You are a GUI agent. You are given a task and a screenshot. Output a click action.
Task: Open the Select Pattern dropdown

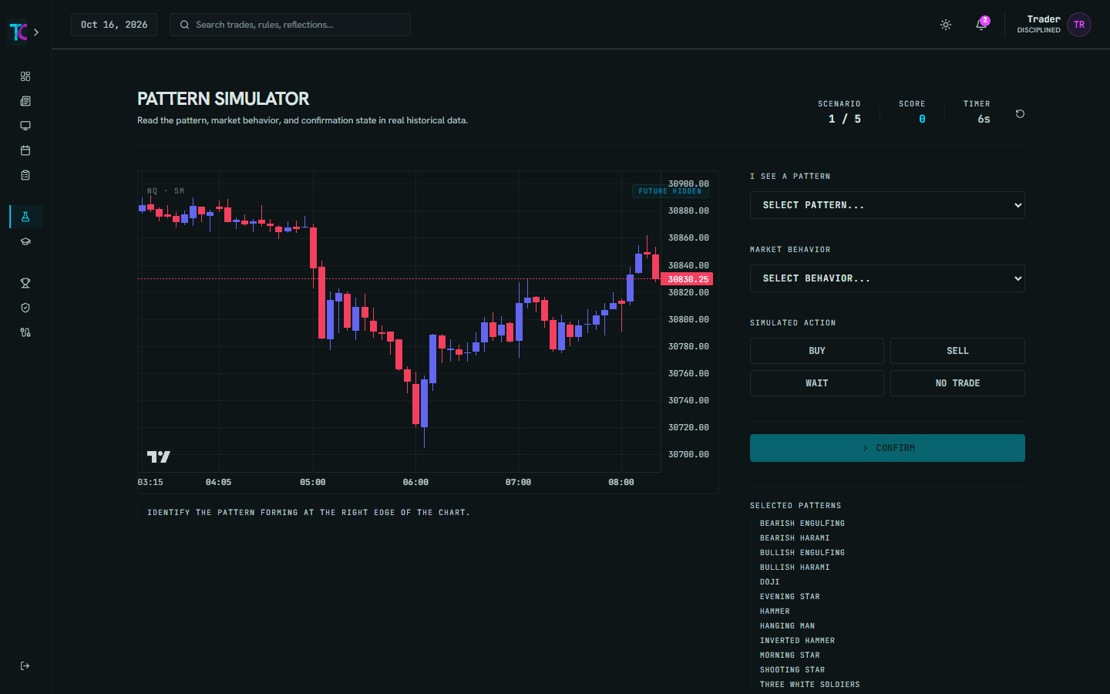coord(887,205)
